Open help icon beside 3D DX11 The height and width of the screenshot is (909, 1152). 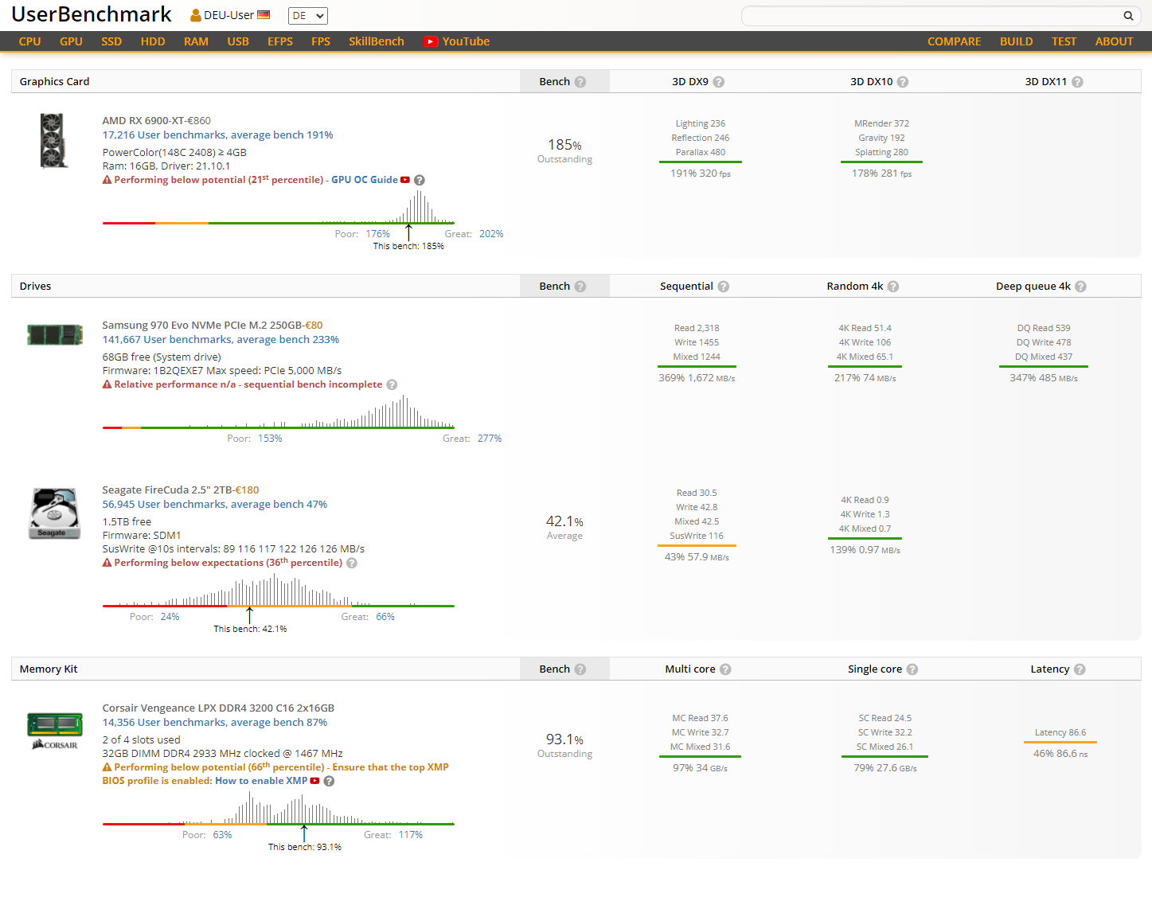pyautogui.click(x=1077, y=82)
